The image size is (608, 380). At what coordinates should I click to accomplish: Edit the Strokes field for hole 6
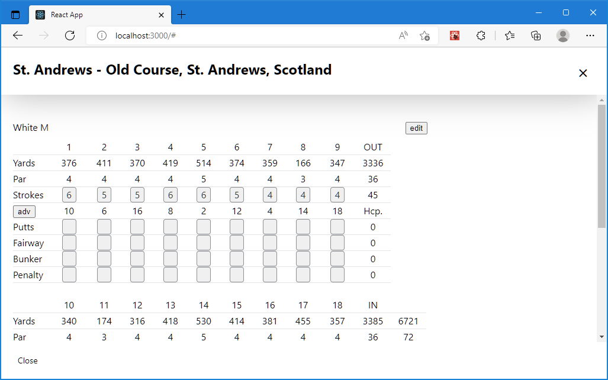[x=237, y=195]
